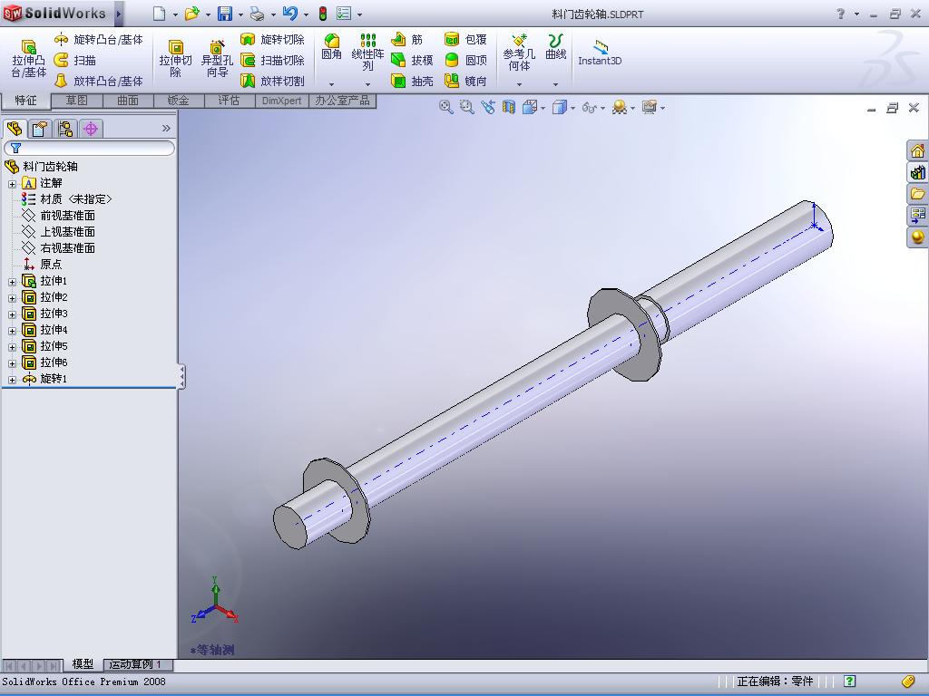The height and width of the screenshot is (696, 929).
Task: Open the Design Library icon in task pane
Action: pos(917,172)
